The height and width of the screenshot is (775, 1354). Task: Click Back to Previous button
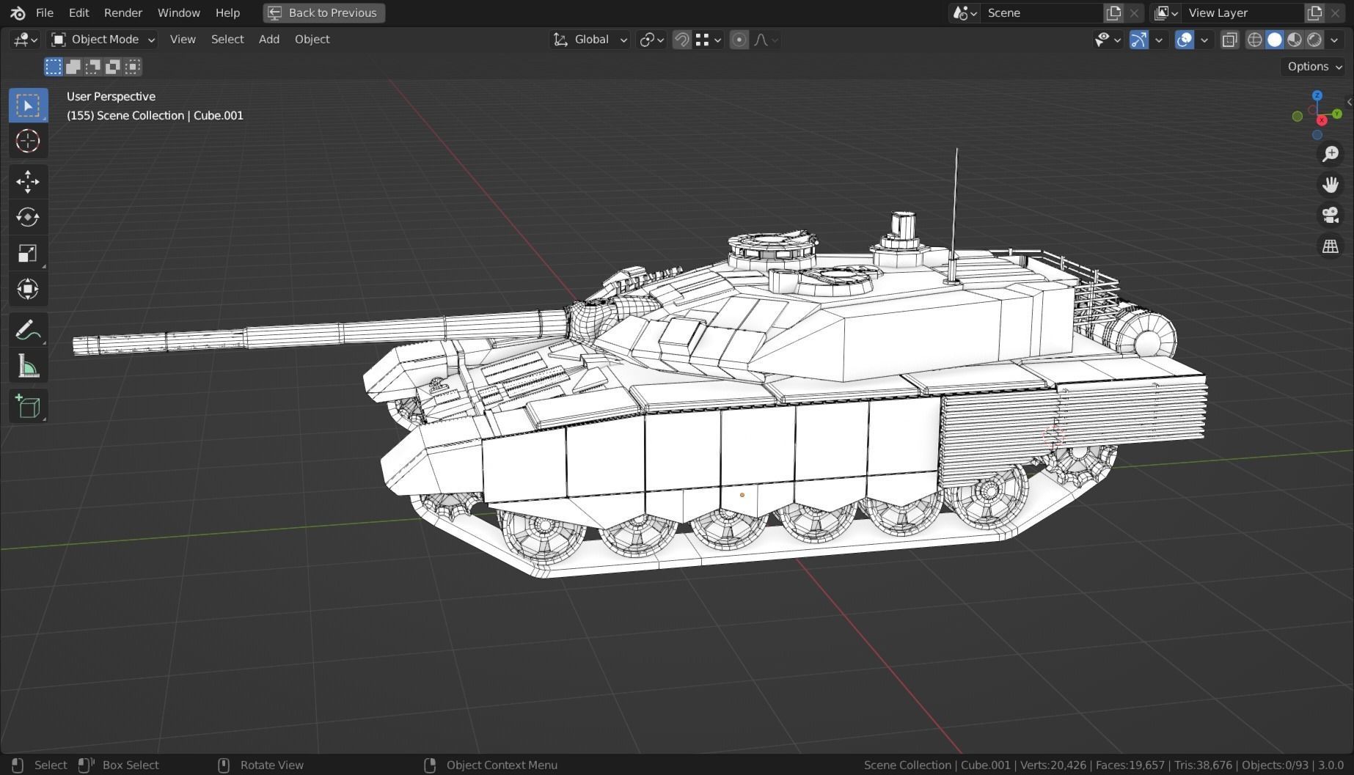click(323, 12)
